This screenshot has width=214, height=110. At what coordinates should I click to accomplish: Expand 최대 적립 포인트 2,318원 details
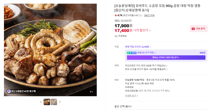pyautogui.click(x=138, y=47)
